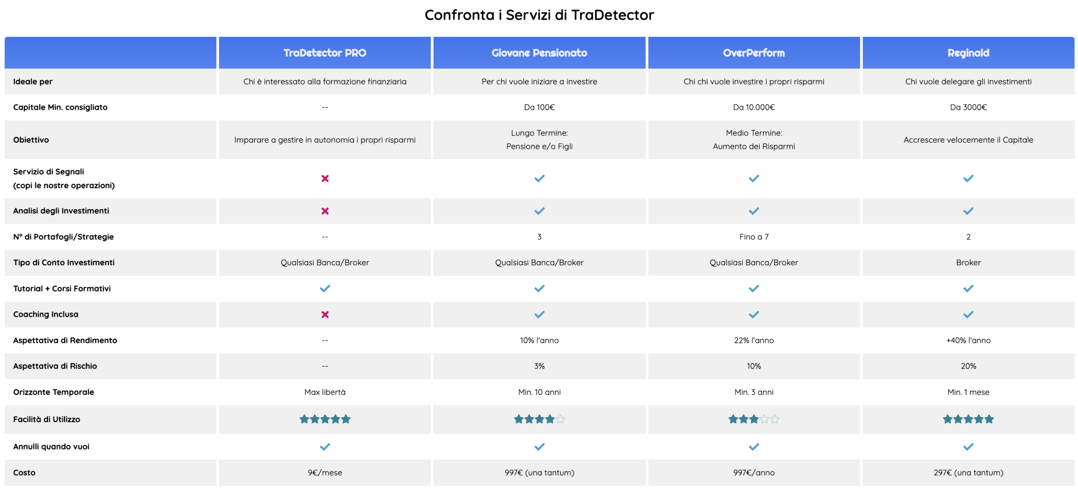Click the OverPerform checkmark for Analisi degli Investimenti
Image resolution: width=1078 pixels, height=490 pixels.
754,211
